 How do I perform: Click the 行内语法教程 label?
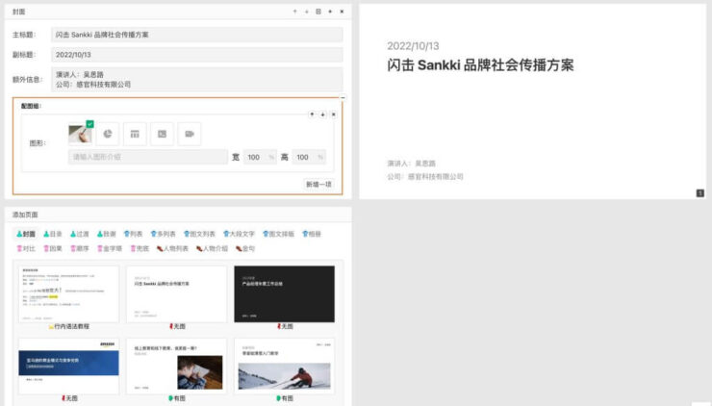(x=71, y=326)
